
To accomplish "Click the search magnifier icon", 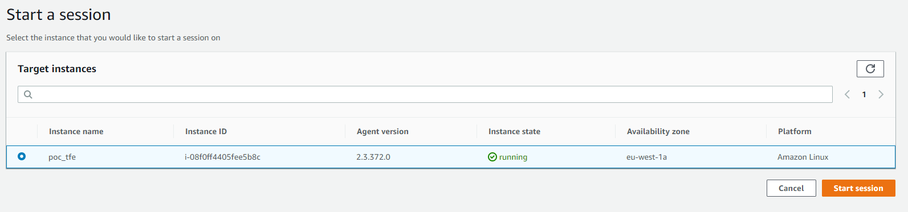I will click(28, 94).
